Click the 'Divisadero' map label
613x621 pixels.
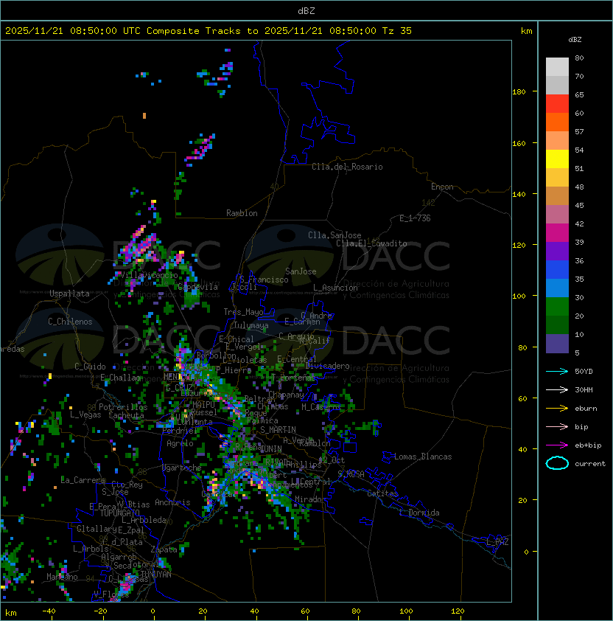(x=327, y=366)
